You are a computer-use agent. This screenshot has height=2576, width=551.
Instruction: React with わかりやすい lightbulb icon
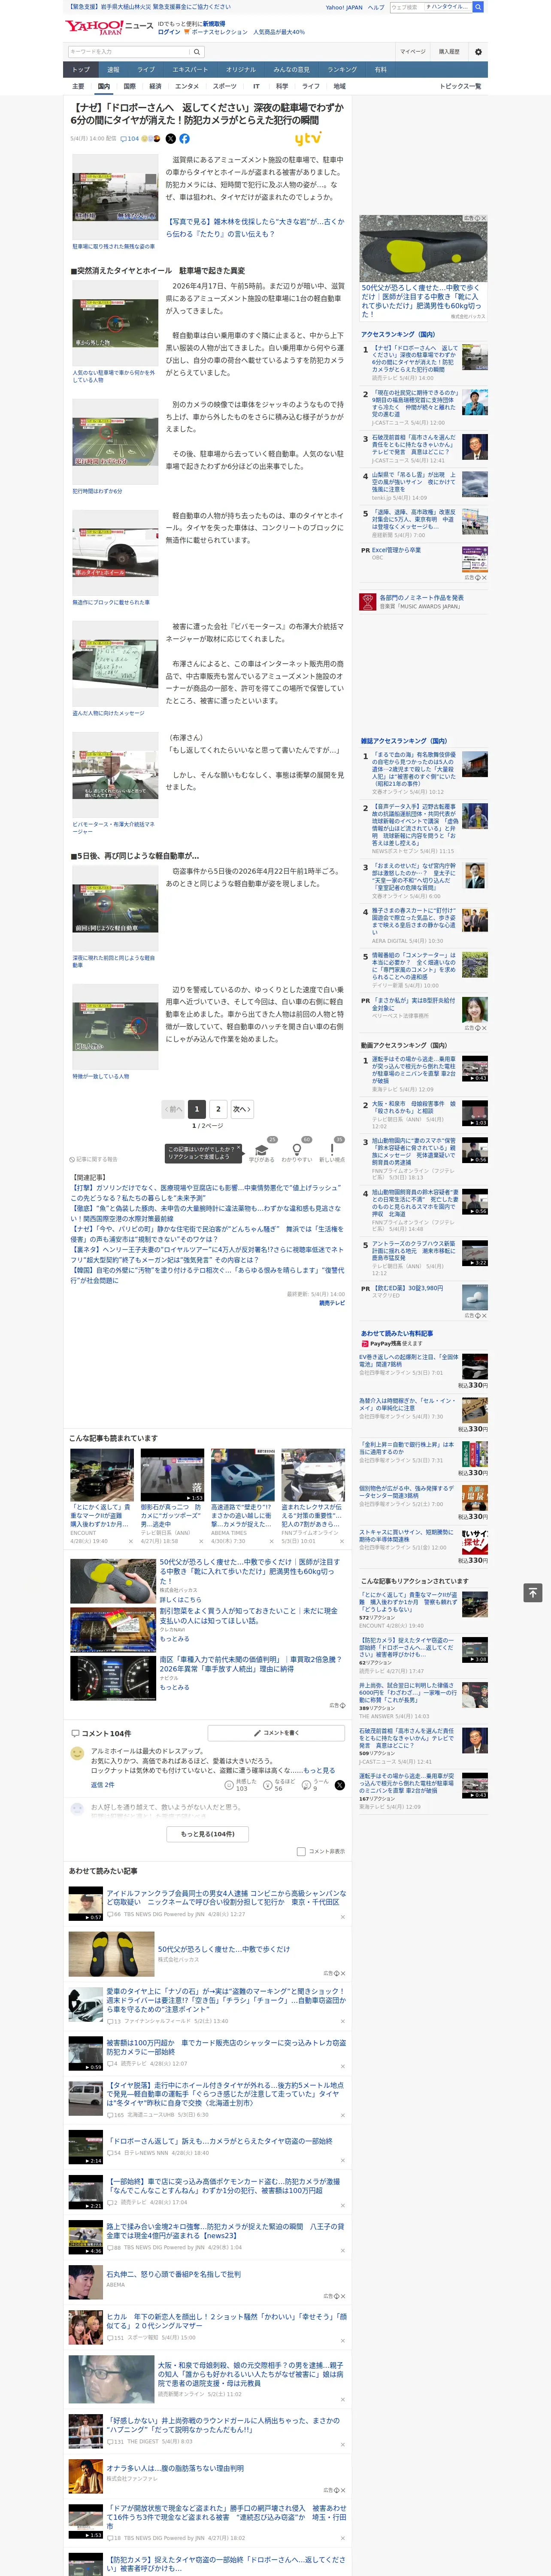(297, 1150)
